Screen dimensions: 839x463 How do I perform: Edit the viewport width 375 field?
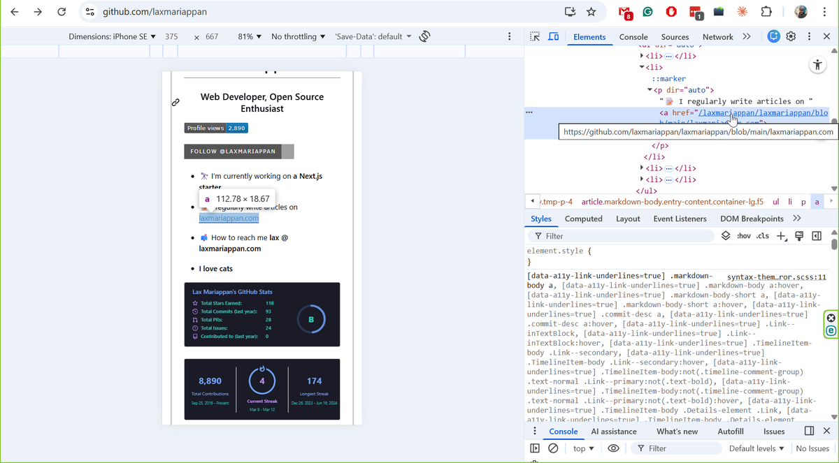(x=172, y=36)
